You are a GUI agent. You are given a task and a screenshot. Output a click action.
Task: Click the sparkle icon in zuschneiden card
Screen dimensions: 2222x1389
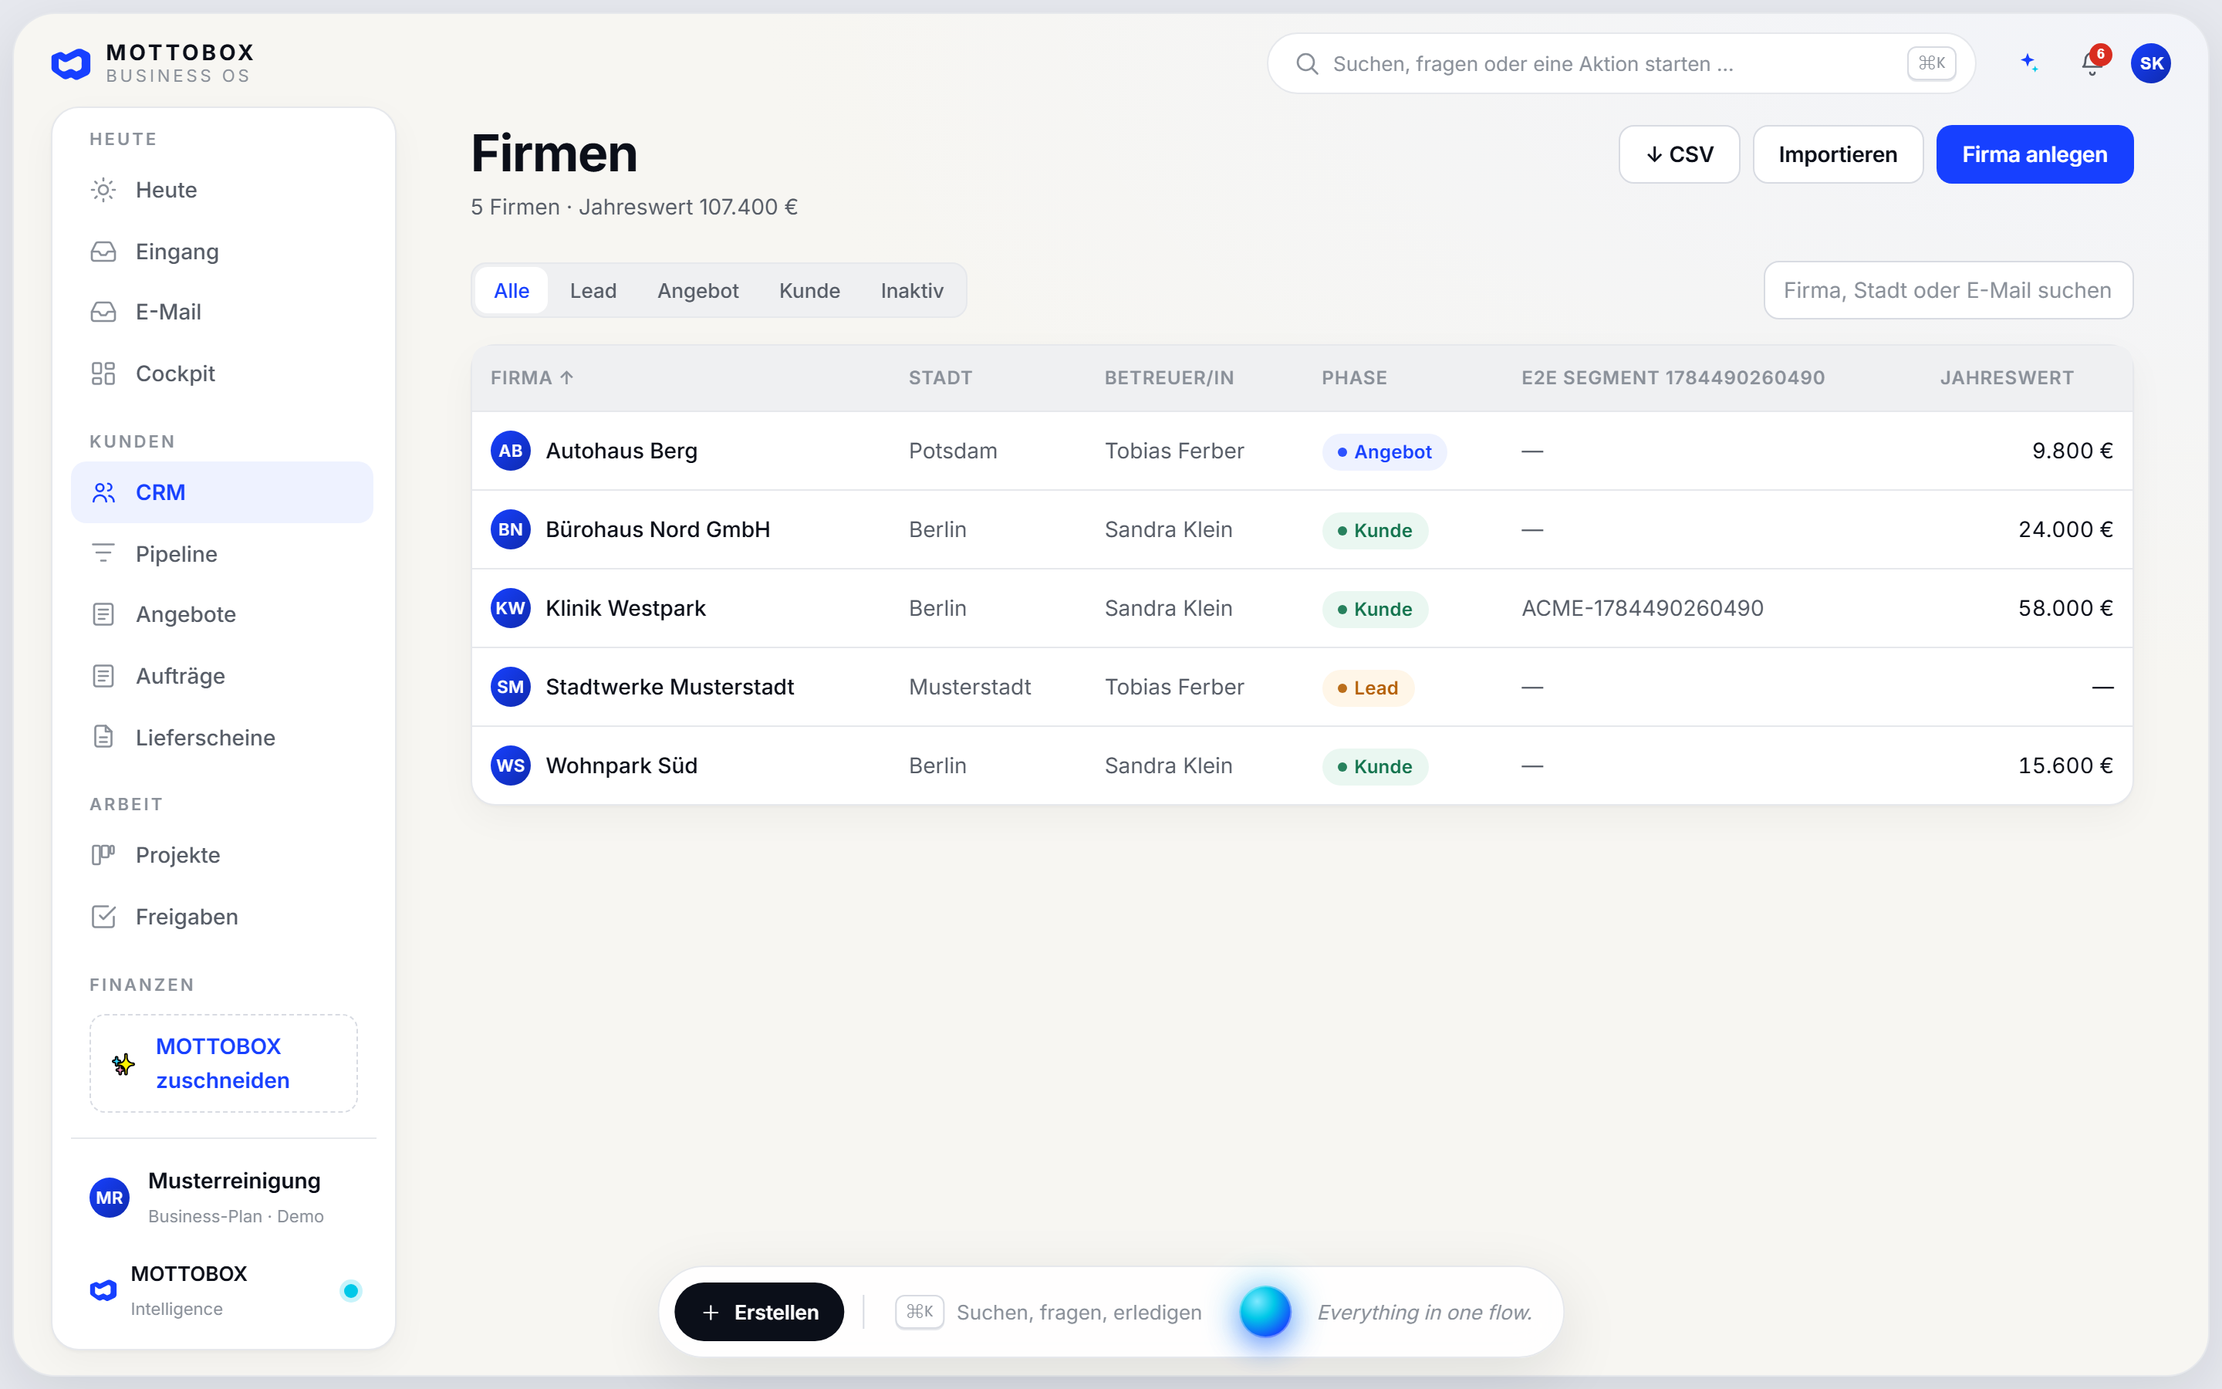tap(123, 1064)
